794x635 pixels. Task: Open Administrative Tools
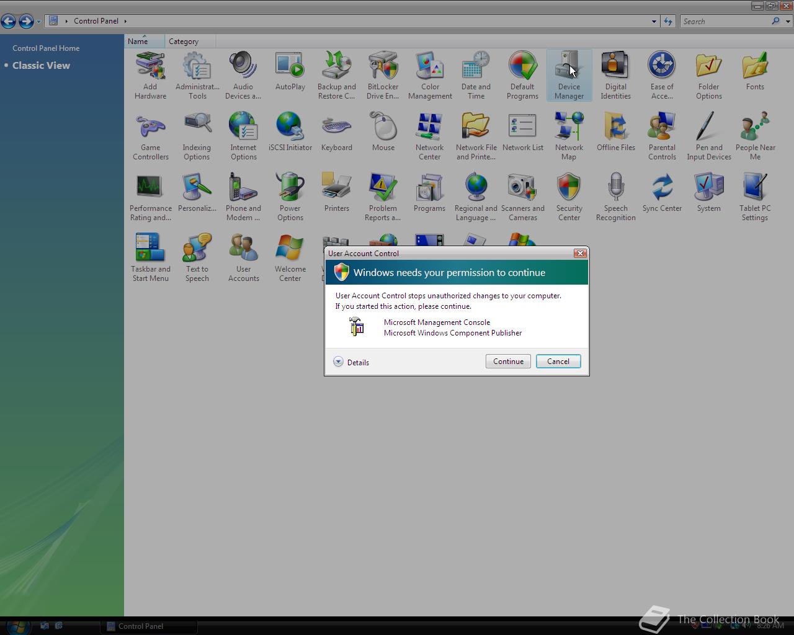[197, 75]
